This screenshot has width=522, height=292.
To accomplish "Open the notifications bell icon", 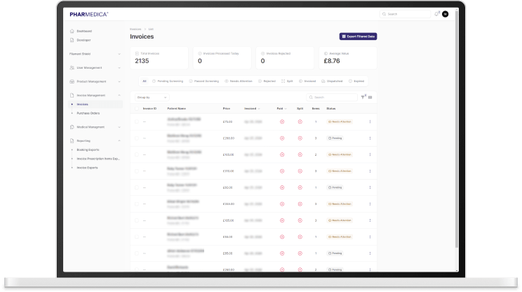I will [436, 14].
